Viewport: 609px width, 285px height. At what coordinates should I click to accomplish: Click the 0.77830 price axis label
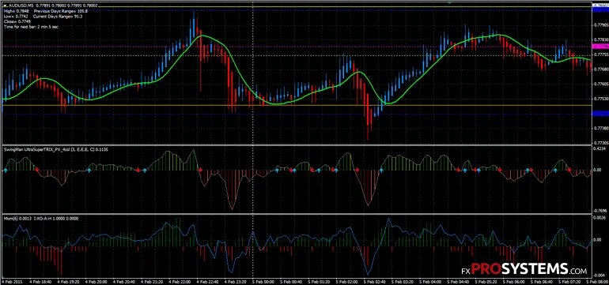click(x=601, y=39)
